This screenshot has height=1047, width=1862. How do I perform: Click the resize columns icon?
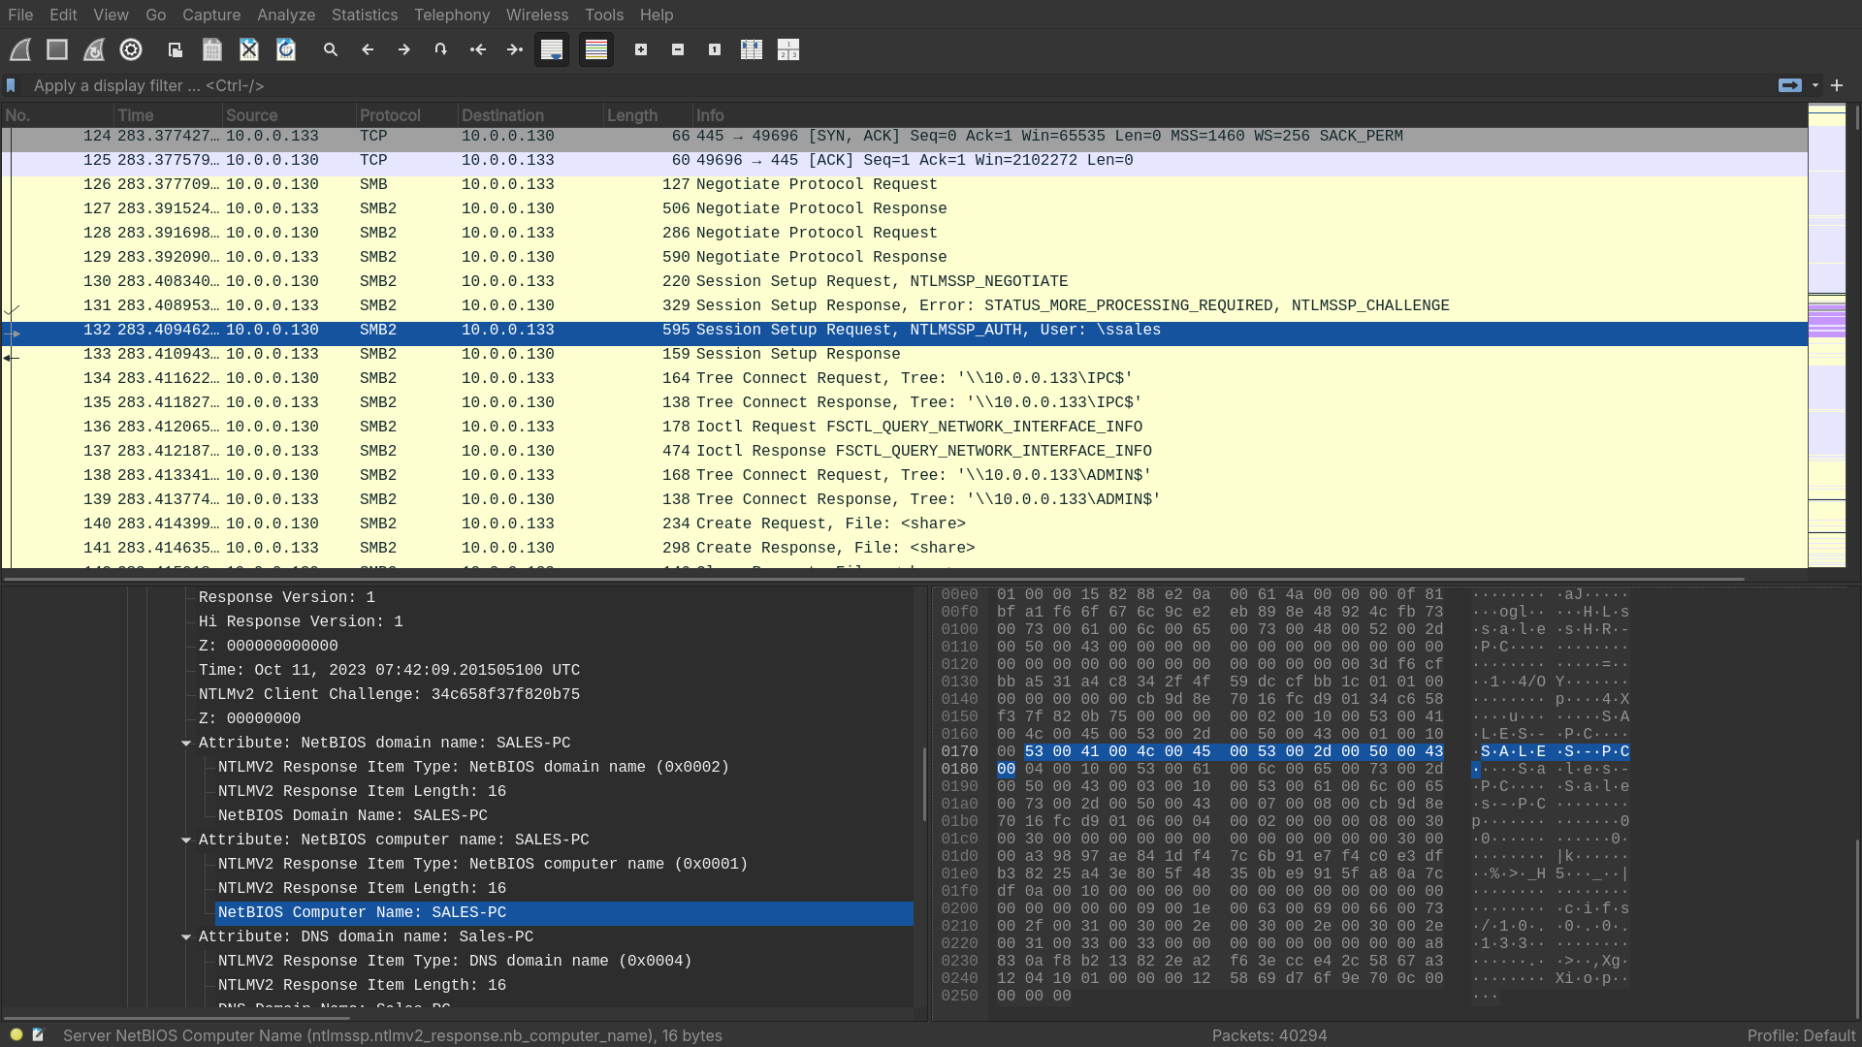click(x=752, y=49)
